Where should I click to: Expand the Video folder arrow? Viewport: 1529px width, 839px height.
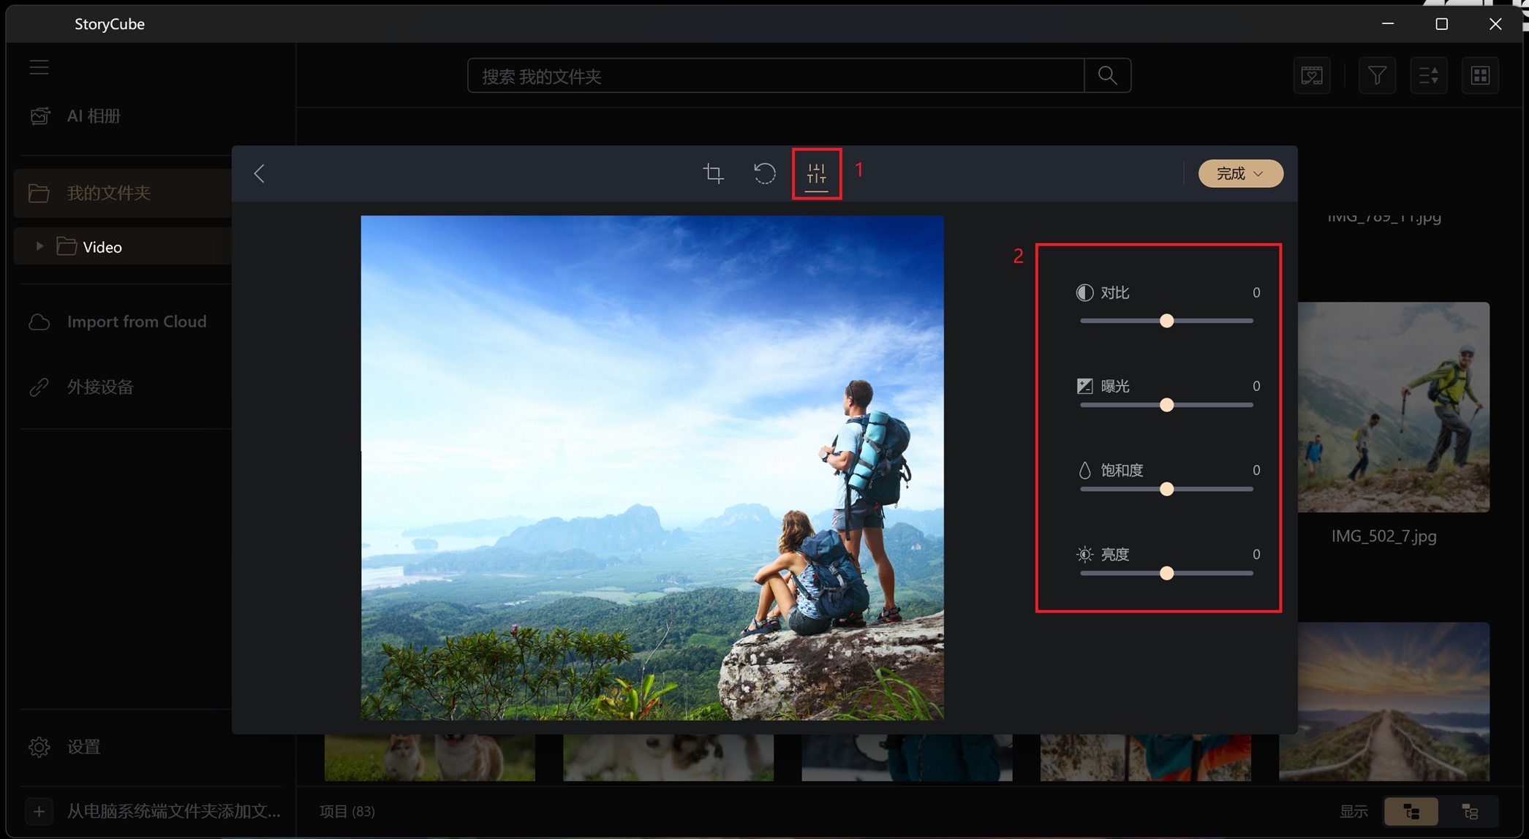click(39, 246)
